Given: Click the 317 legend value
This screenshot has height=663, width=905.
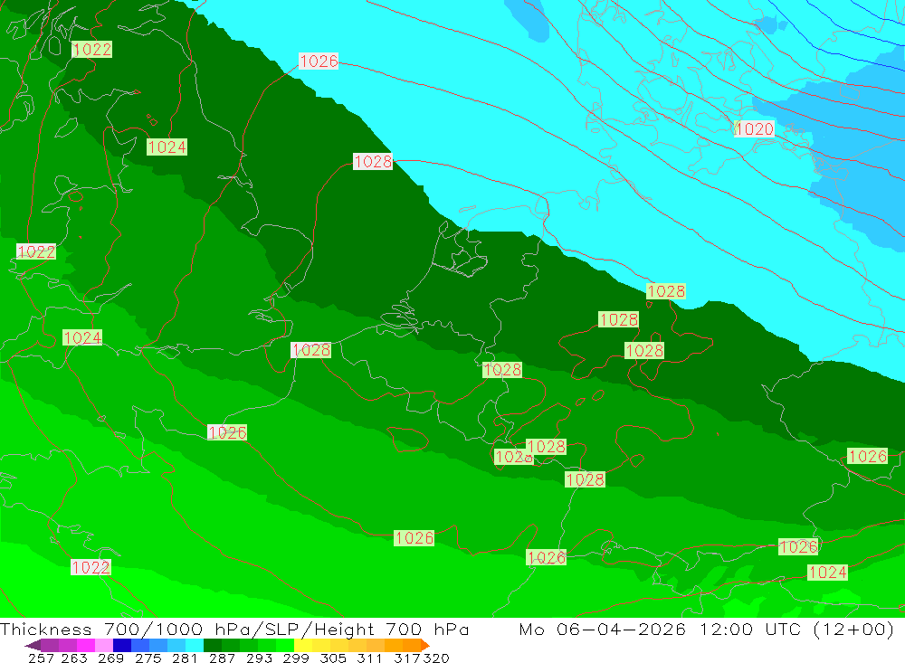Looking at the screenshot, I should point(407,658).
